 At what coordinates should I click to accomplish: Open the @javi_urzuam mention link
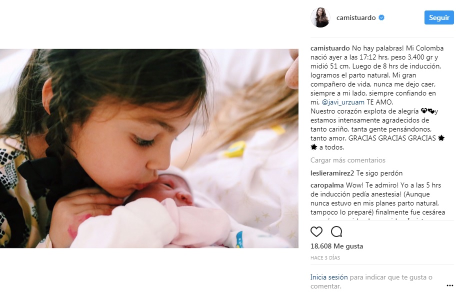click(x=343, y=102)
